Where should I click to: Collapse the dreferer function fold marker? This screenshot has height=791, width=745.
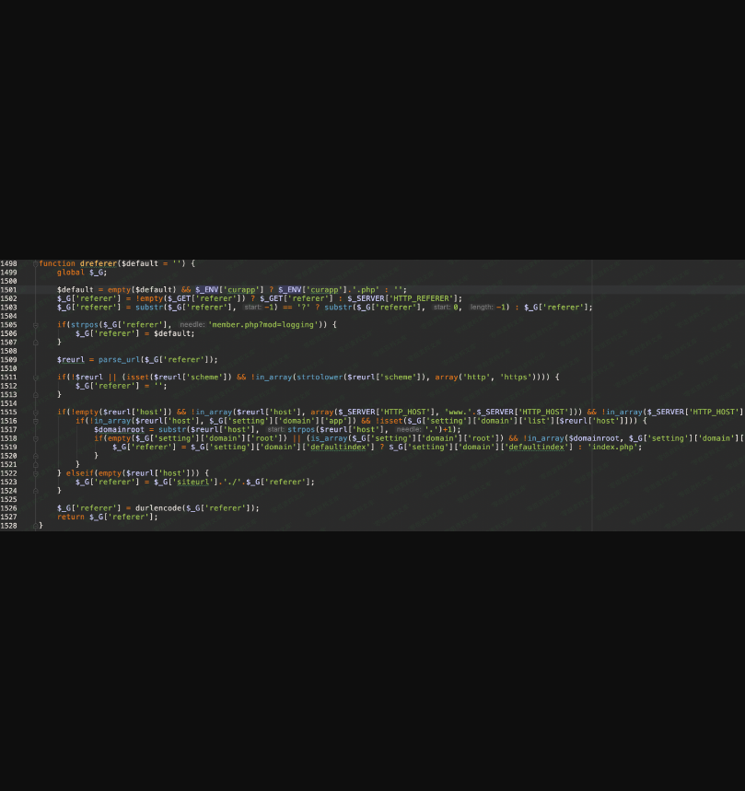coord(35,263)
